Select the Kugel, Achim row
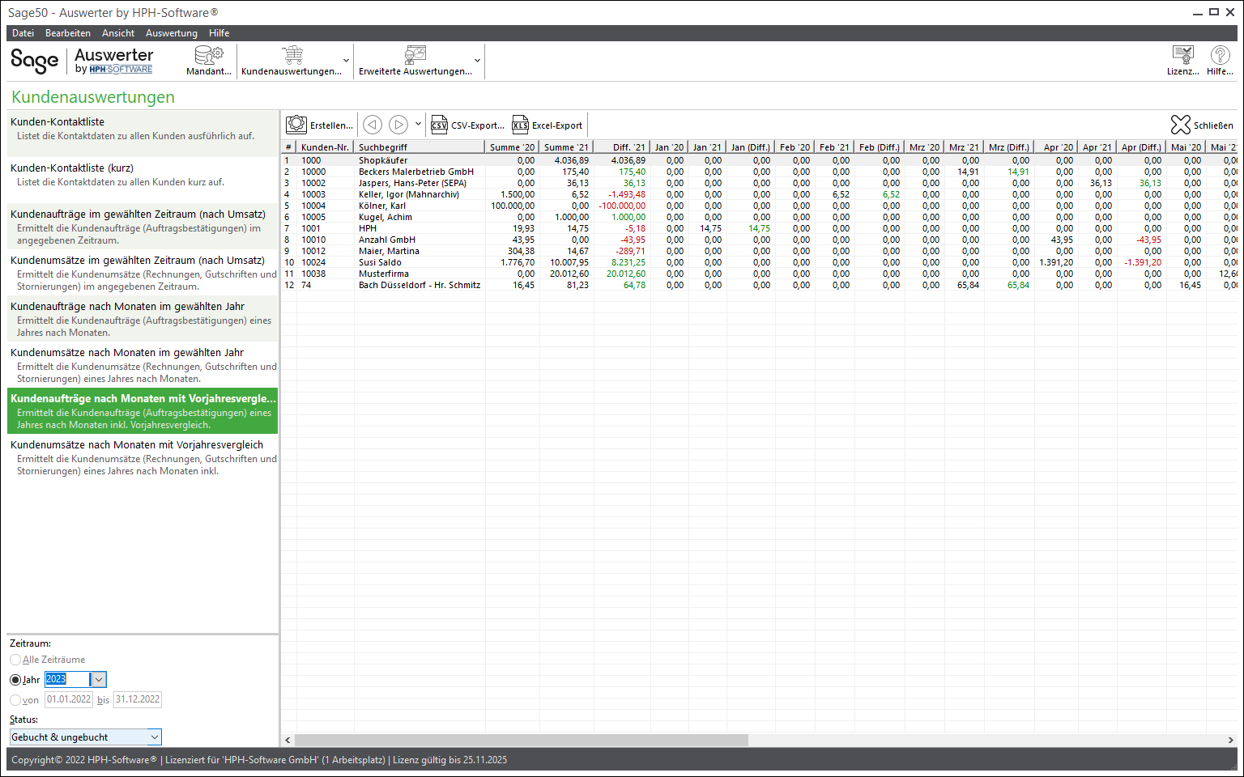The image size is (1244, 777). tap(759, 217)
